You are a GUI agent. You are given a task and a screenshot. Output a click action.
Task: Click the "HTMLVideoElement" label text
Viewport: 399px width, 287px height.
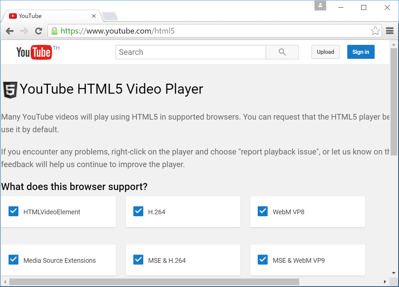click(x=52, y=212)
